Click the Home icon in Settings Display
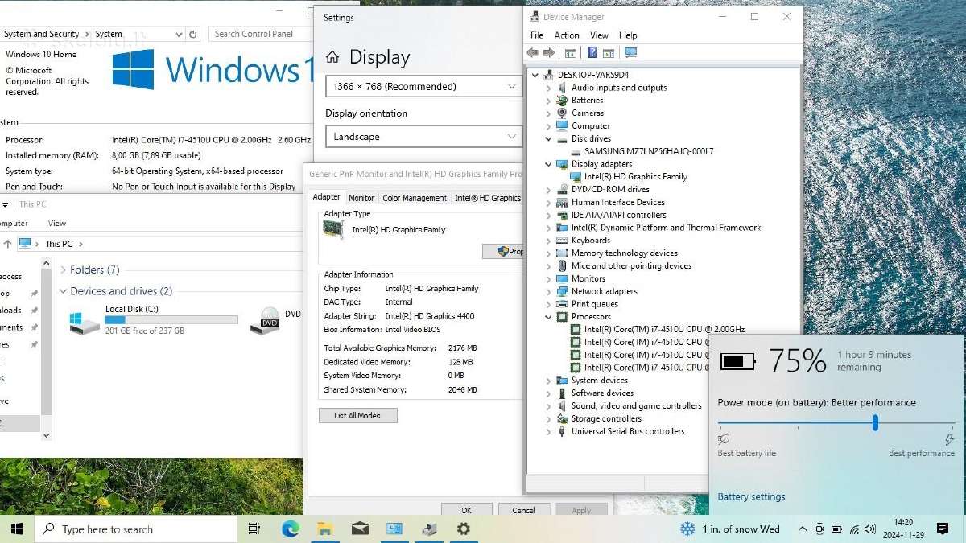 click(332, 57)
